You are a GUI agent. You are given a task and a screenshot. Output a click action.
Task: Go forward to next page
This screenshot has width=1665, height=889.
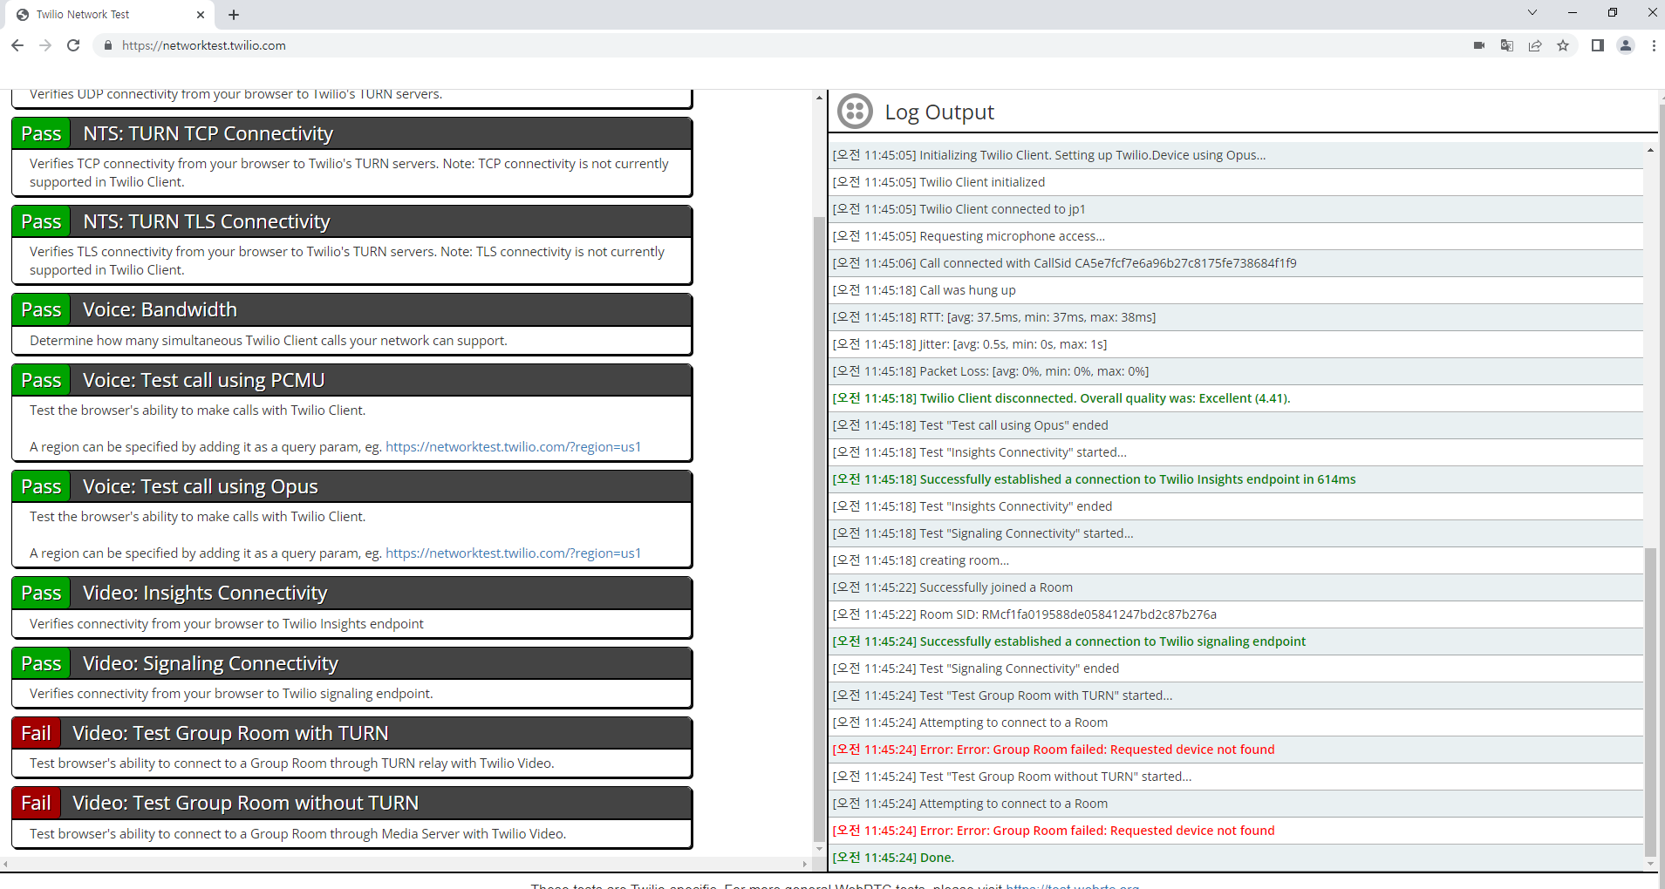click(45, 45)
